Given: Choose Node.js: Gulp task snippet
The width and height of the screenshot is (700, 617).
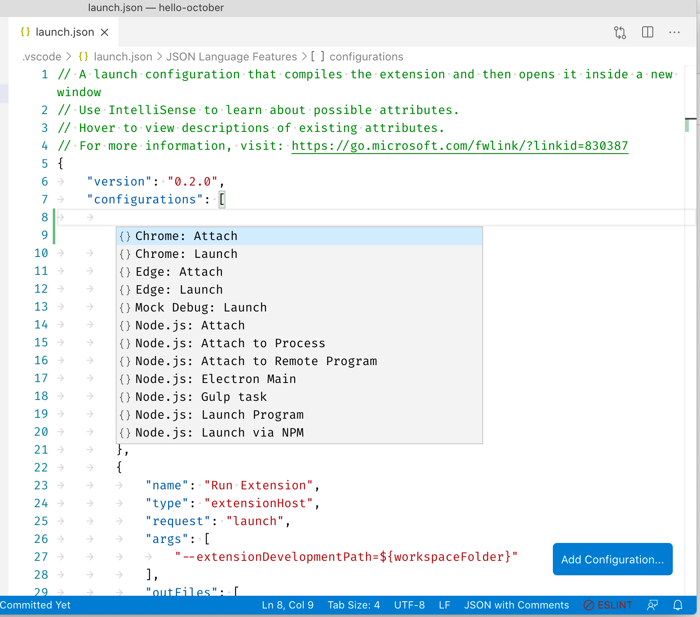Looking at the screenshot, I should (299, 397).
